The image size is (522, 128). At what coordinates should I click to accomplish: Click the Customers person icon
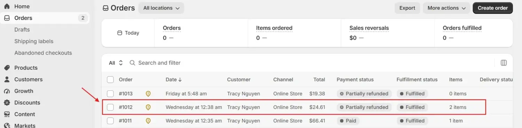(x=7, y=79)
